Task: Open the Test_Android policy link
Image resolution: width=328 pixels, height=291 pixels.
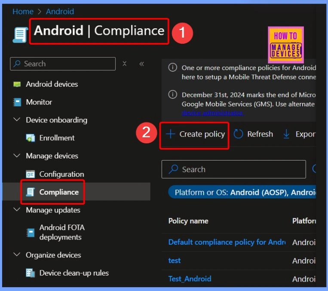Action: coord(190,279)
